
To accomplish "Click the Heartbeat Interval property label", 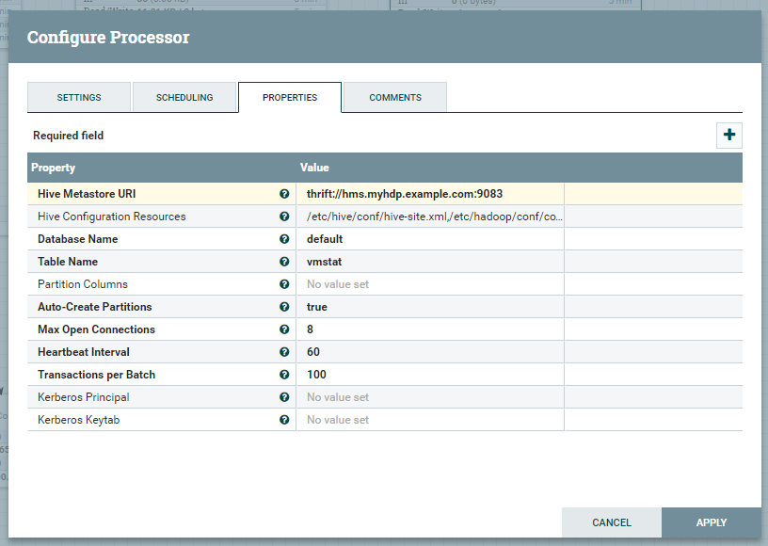I will tap(84, 351).
